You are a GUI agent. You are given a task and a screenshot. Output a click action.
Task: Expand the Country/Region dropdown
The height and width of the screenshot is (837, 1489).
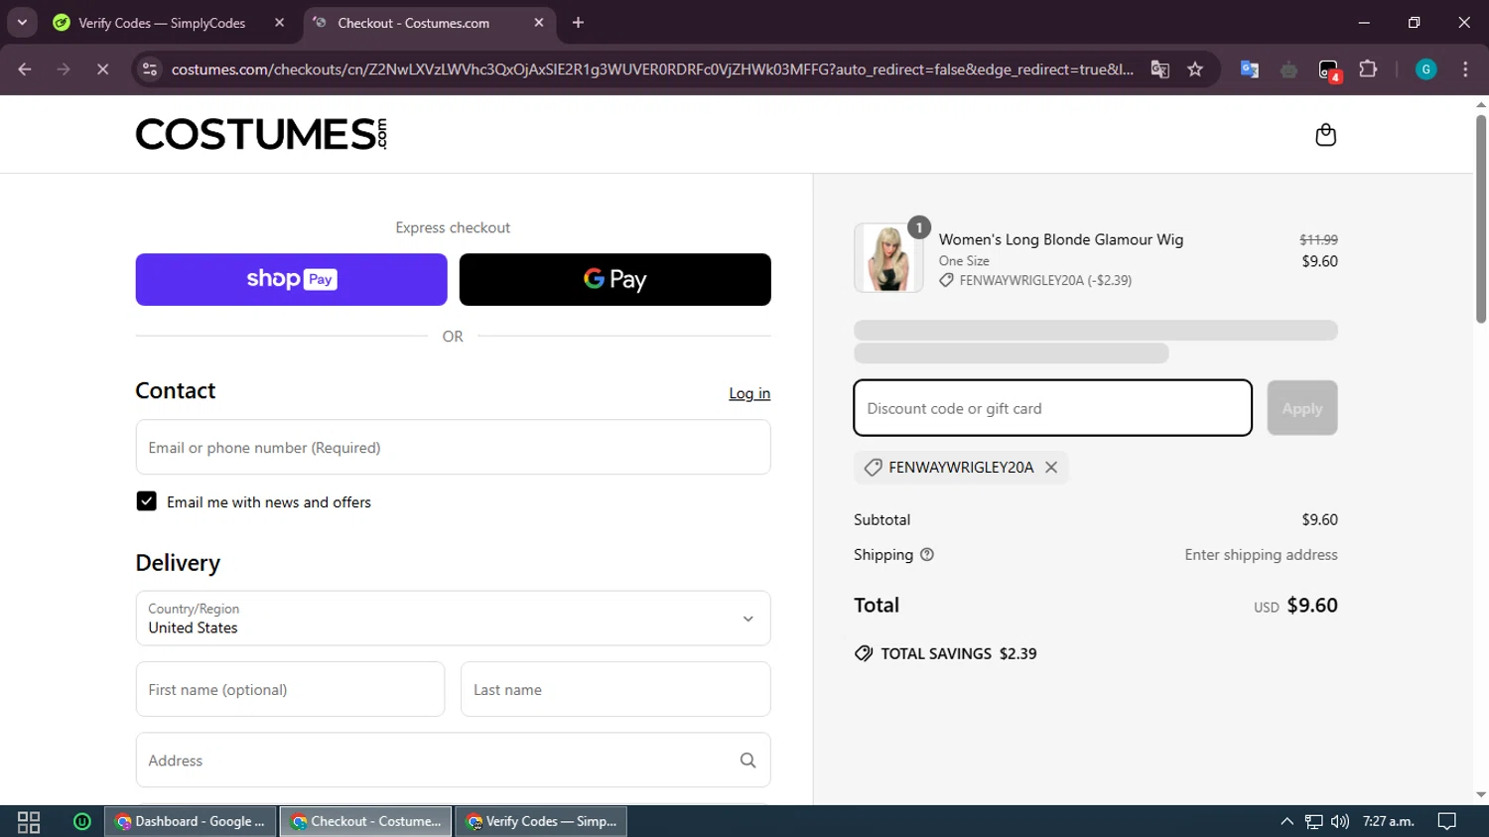point(453,619)
